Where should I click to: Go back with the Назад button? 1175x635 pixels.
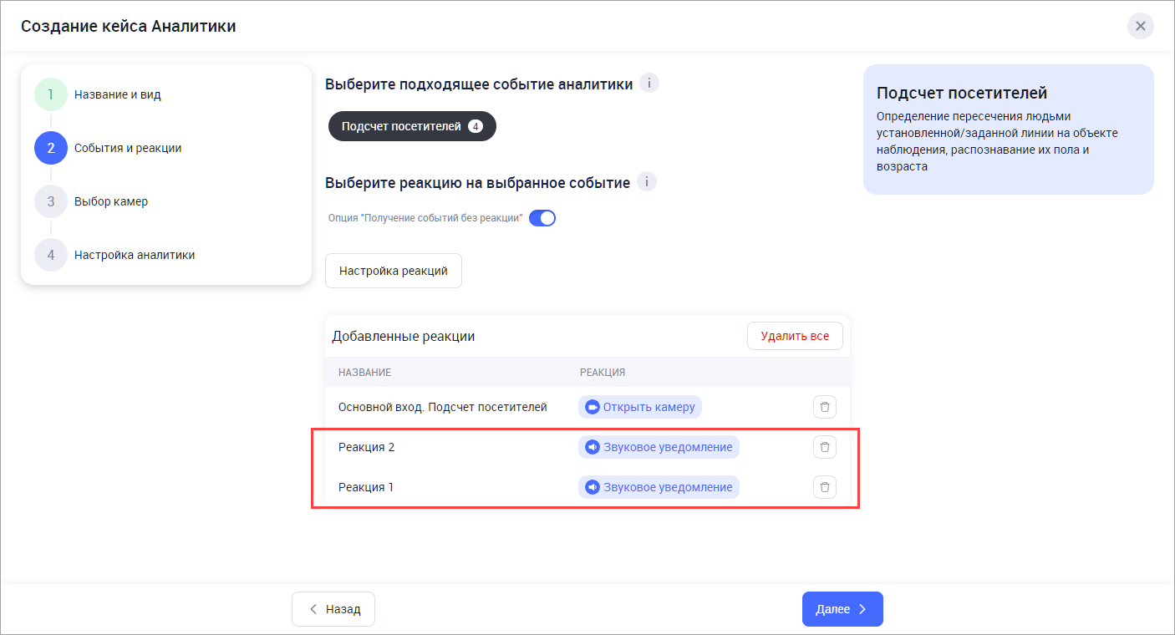[333, 609]
